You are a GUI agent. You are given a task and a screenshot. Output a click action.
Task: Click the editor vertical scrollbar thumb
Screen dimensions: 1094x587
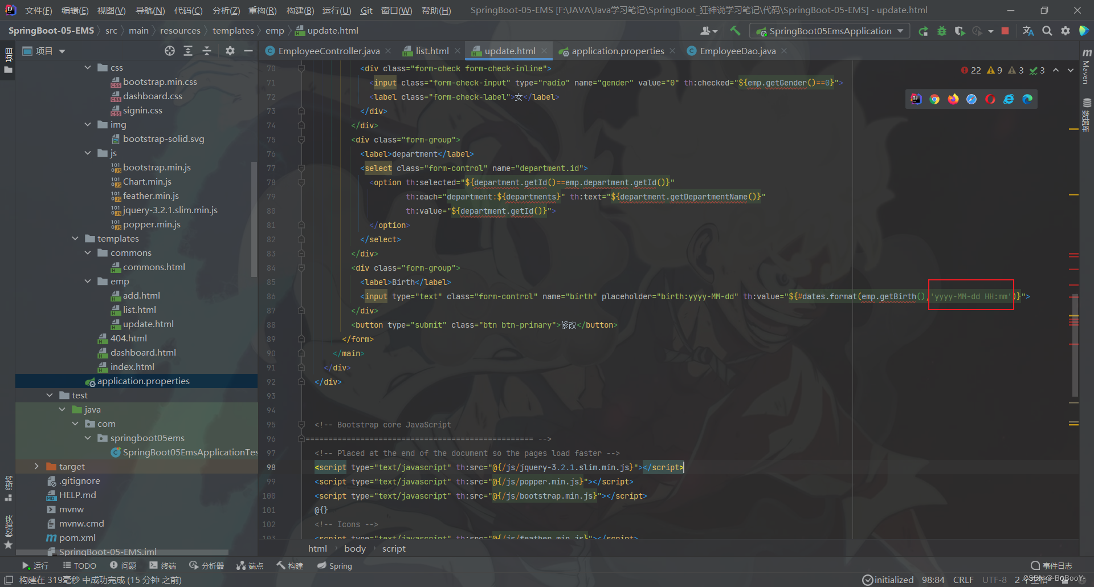pyautogui.click(x=1075, y=345)
